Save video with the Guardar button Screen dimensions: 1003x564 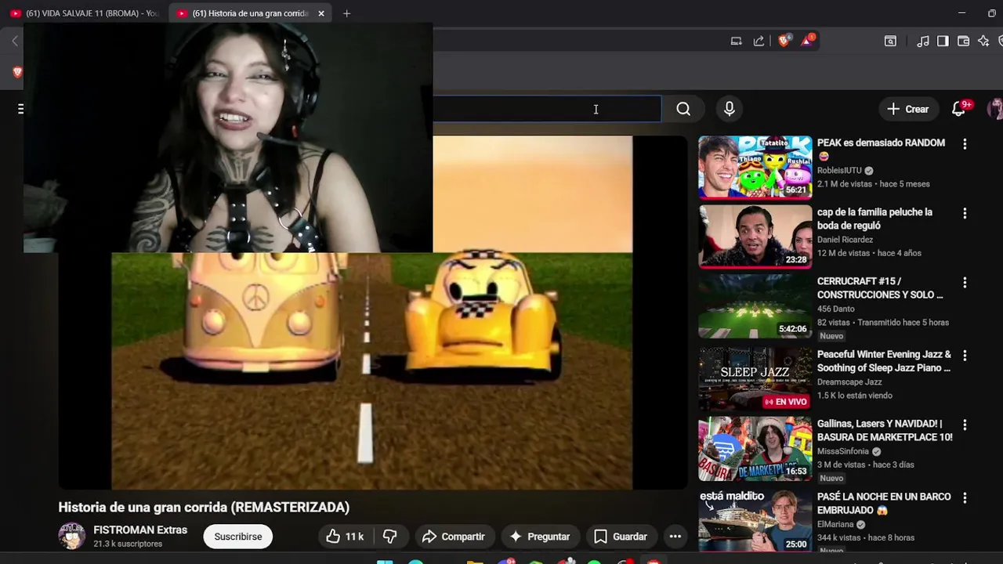tap(621, 537)
